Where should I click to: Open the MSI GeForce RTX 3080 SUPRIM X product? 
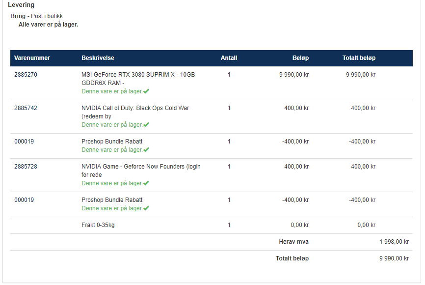(138, 79)
